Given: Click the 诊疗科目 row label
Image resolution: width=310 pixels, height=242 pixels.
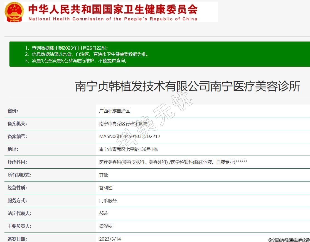Looking at the screenshot, I should (17, 162).
